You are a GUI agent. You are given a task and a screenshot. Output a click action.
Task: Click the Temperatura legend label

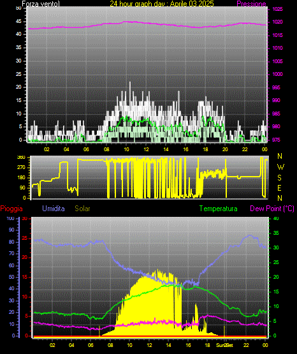click(x=219, y=209)
